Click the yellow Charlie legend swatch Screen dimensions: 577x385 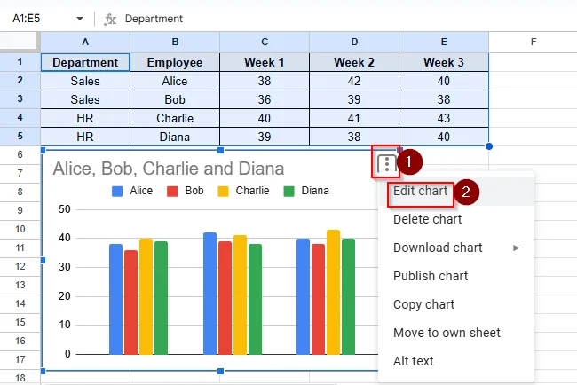click(x=223, y=192)
